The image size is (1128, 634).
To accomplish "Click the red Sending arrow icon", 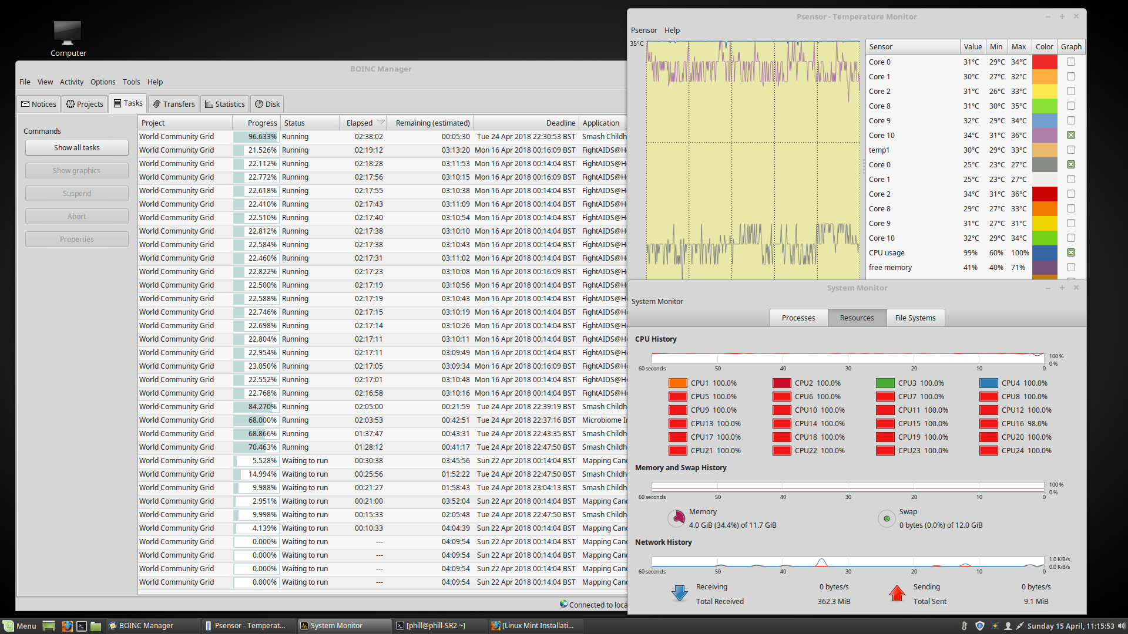I will coord(897,593).
